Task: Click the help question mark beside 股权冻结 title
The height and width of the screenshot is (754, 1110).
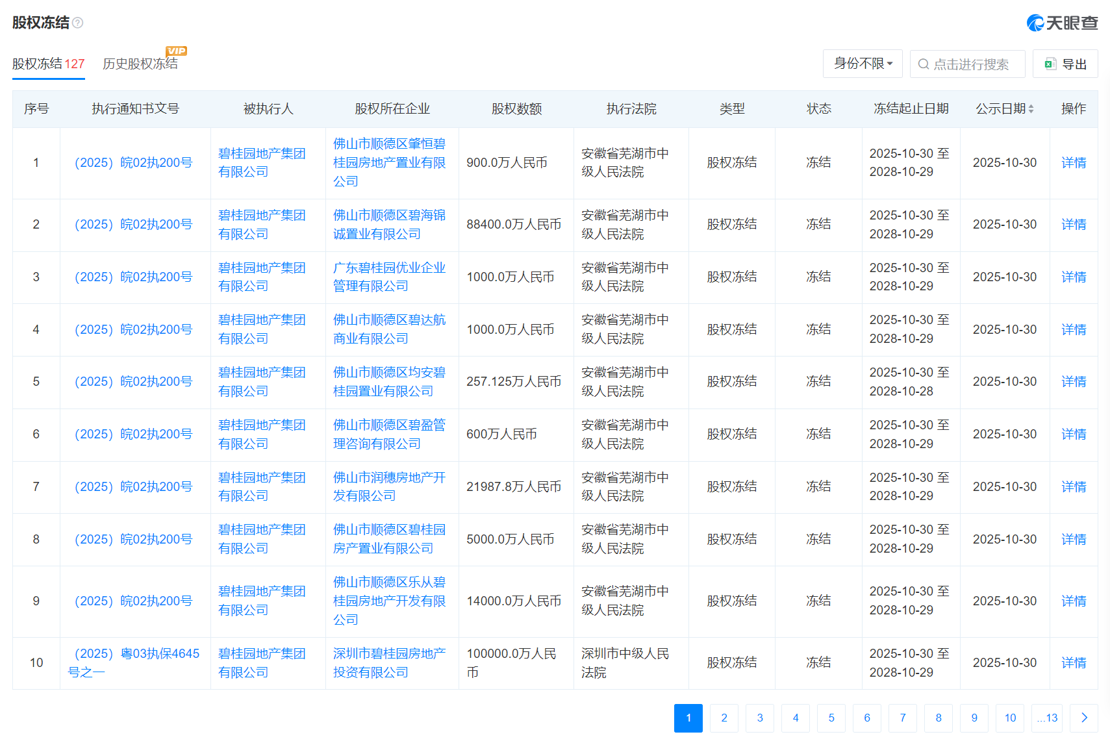Action: [78, 23]
